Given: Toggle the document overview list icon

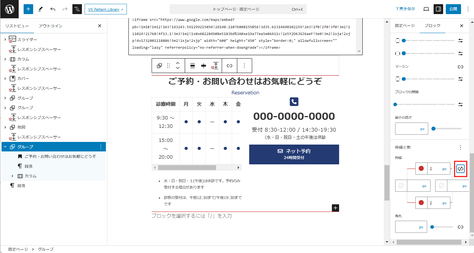Looking at the screenshot, I should click(77, 9).
